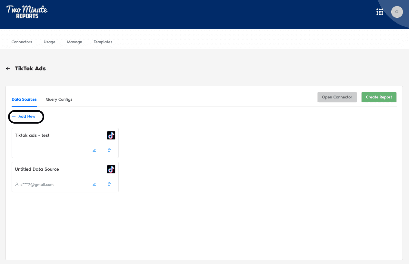Open the apps grid launcher icon
This screenshot has width=409, height=264.
pos(380,12)
